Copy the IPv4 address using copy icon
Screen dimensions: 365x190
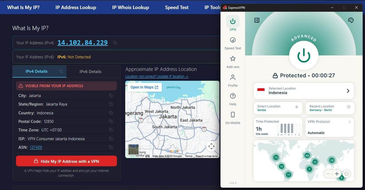(115, 43)
